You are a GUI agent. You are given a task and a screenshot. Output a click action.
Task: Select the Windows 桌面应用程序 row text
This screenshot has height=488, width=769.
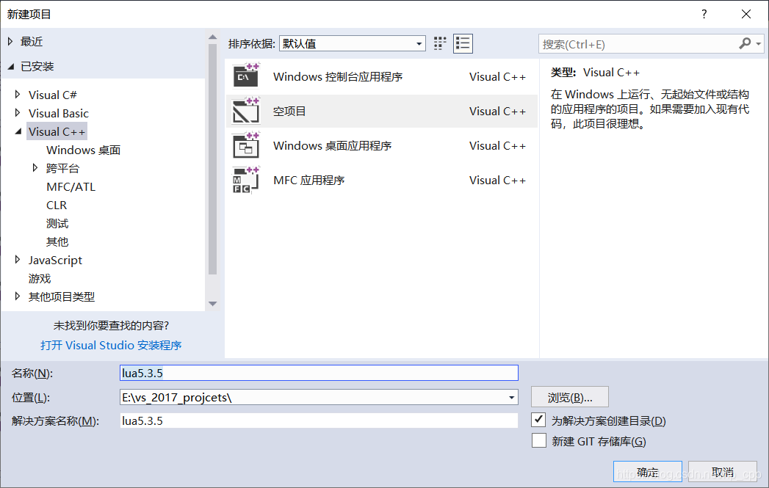click(333, 145)
